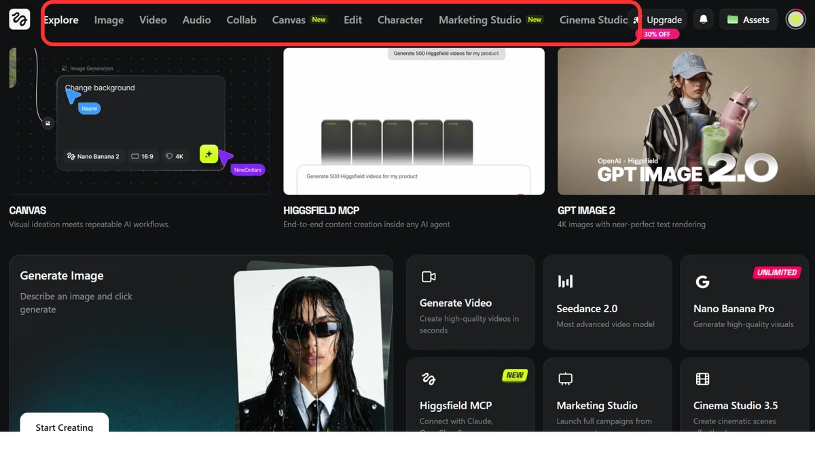Click the woman with sunglasses portrait image
Screen dimensions: 815x458
point(310,349)
